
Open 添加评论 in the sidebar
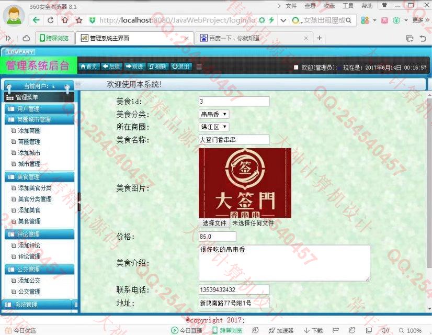(x=29, y=245)
